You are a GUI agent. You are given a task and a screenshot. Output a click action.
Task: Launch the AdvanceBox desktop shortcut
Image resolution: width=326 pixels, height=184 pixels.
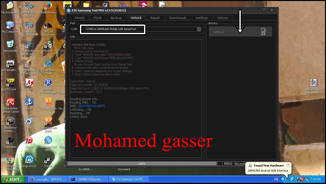[10, 65]
